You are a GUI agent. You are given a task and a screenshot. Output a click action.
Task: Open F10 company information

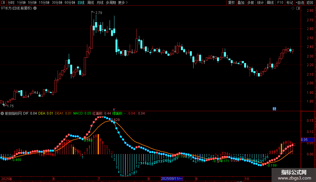[x=280, y=3]
